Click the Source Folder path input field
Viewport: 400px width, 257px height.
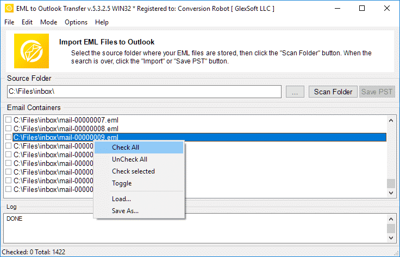click(144, 92)
